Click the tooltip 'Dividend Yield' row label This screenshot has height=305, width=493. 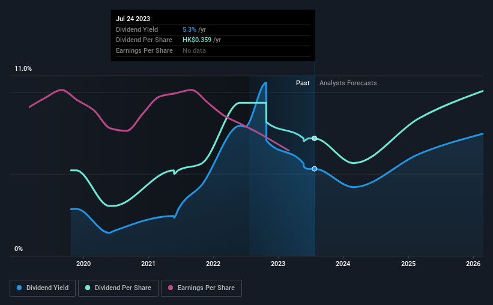pyautogui.click(x=137, y=29)
